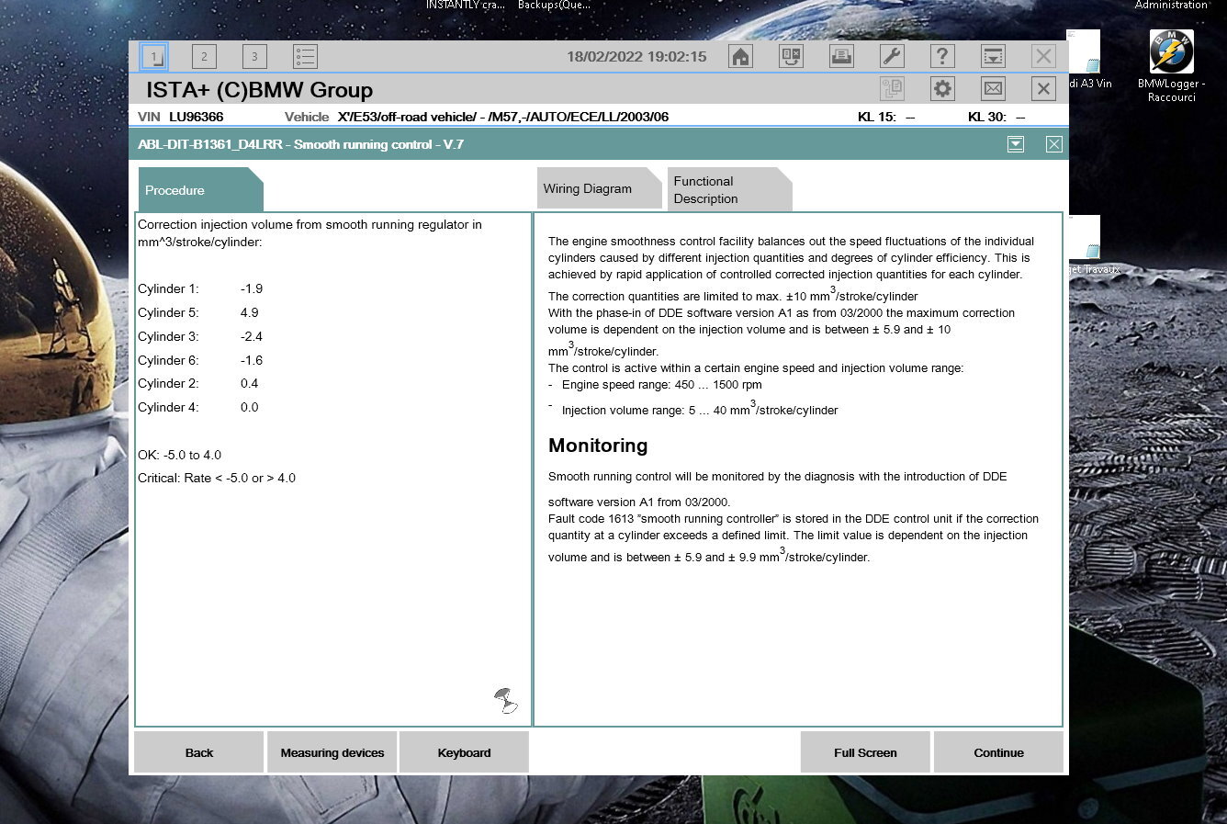Expand the procedure header dropdown arrow

tap(1016, 144)
